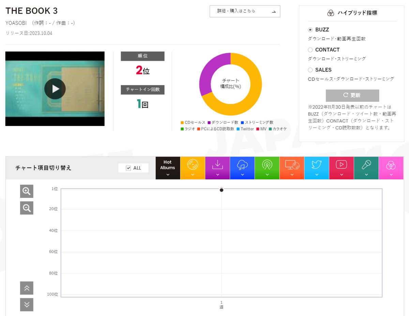Open the 詳細・購入はこちら link
The height and width of the screenshot is (316, 409).
click(x=245, y=11)
